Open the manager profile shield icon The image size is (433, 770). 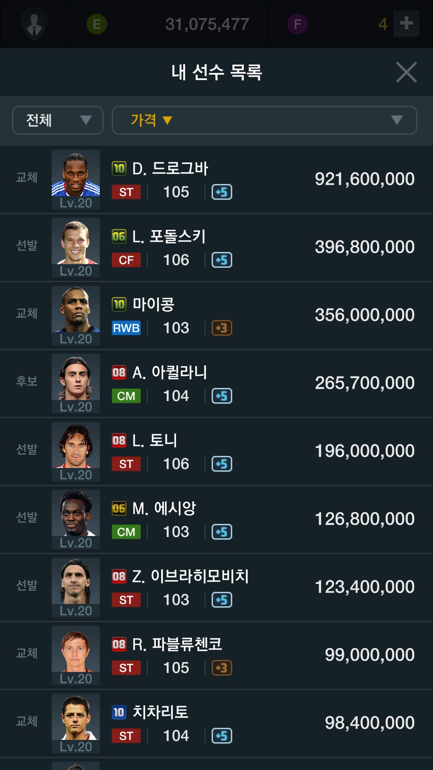[x=34, y=24]
